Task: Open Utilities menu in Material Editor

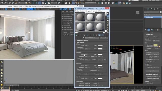Action: pos(100,11)
